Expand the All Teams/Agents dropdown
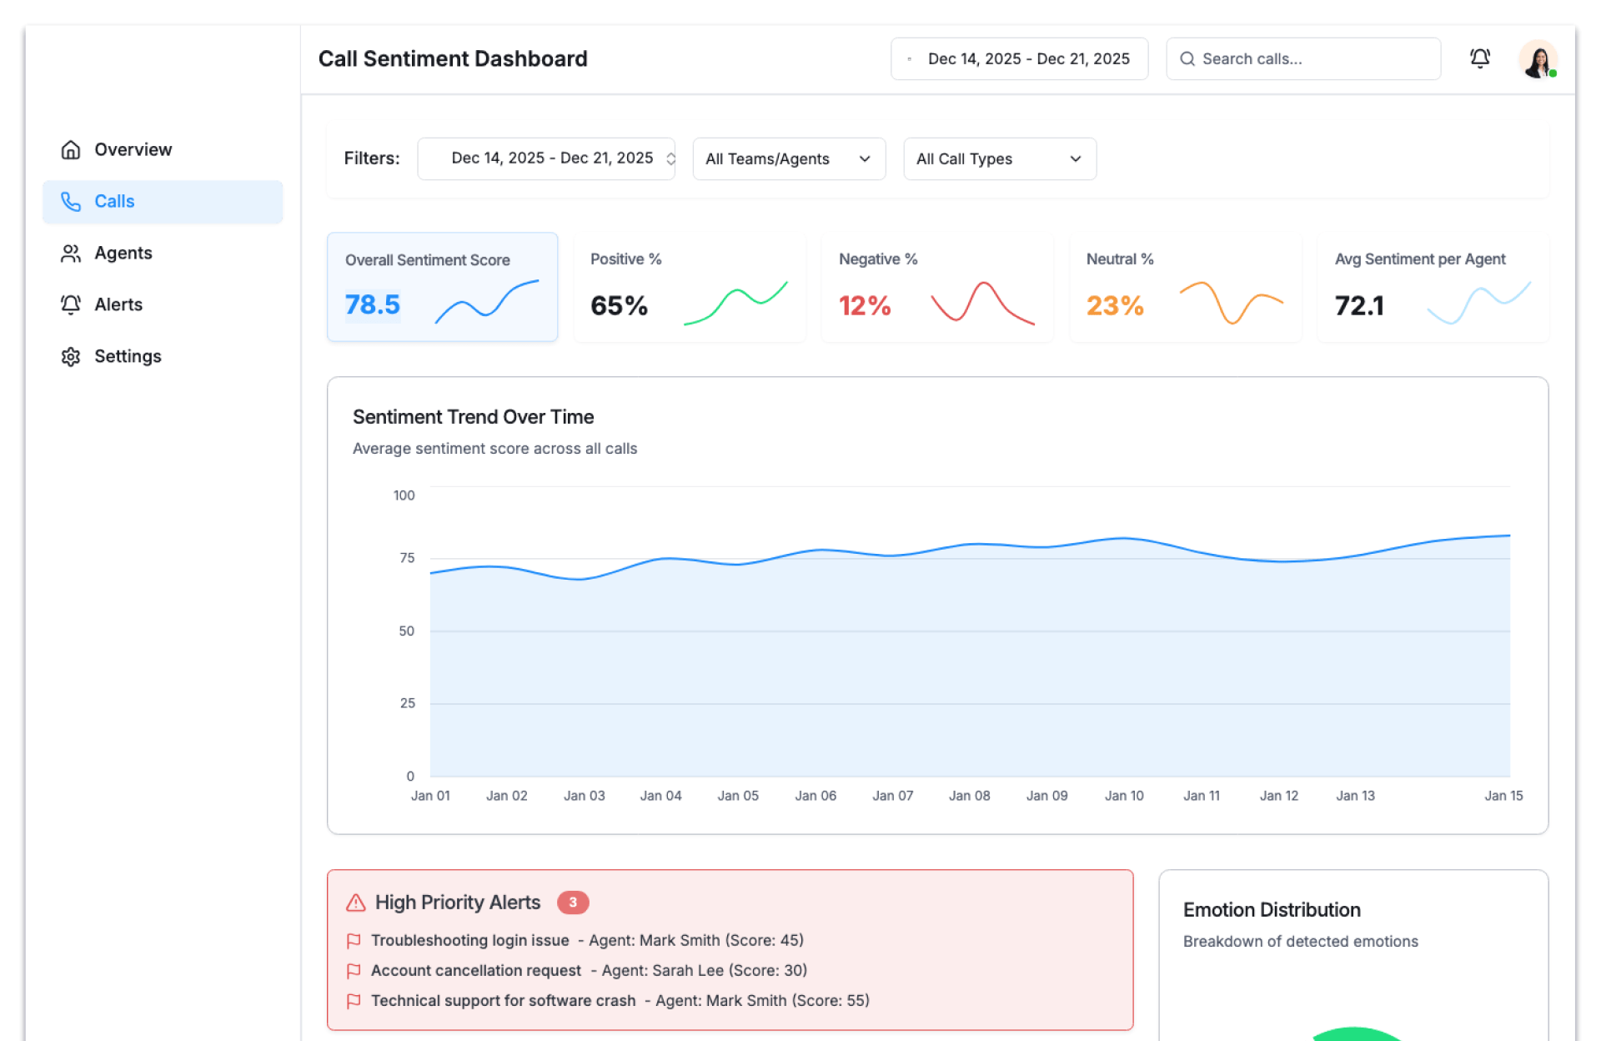The width and height of the screenshot is (1601, 1041). point(788,158)
